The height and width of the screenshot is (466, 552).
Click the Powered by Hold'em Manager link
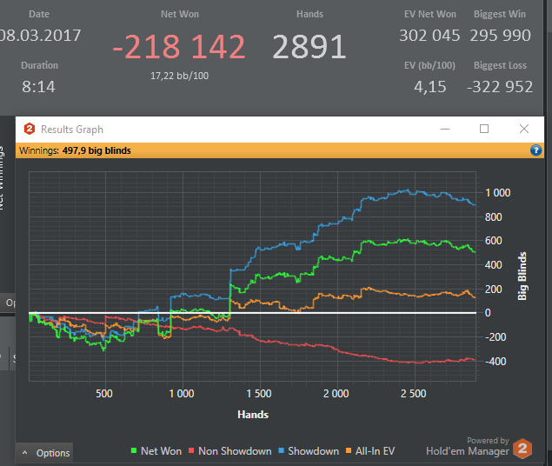pyautogui.click(x=468, y=447)
